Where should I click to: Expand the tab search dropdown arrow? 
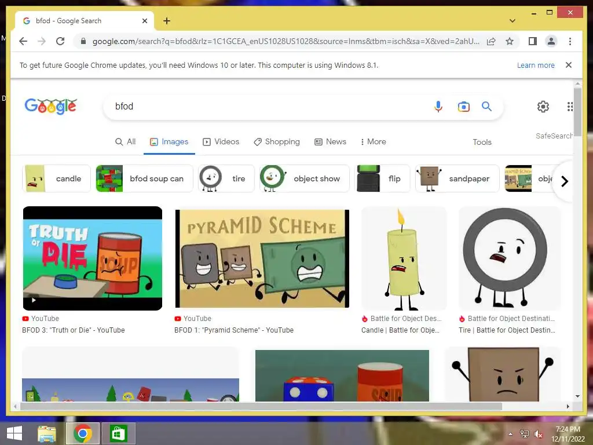click(512, 21)
